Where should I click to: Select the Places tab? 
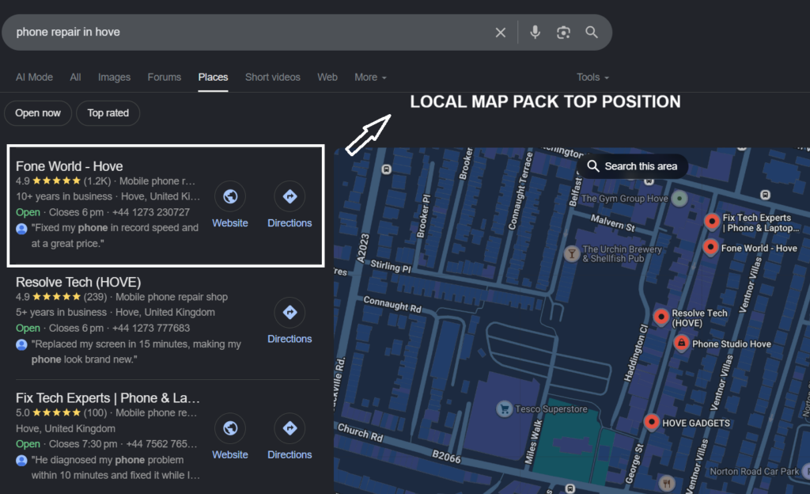213,77
